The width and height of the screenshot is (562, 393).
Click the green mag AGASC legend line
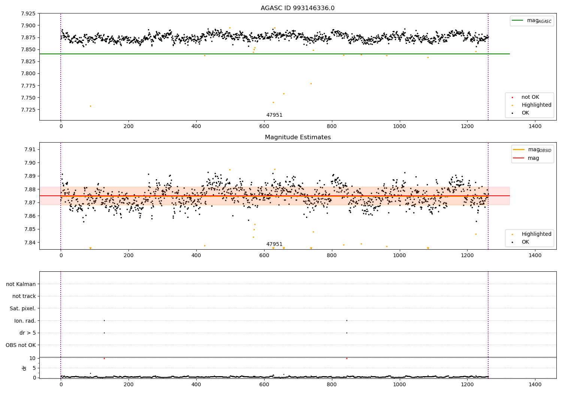pyautogui.click(x=517, y=21)
